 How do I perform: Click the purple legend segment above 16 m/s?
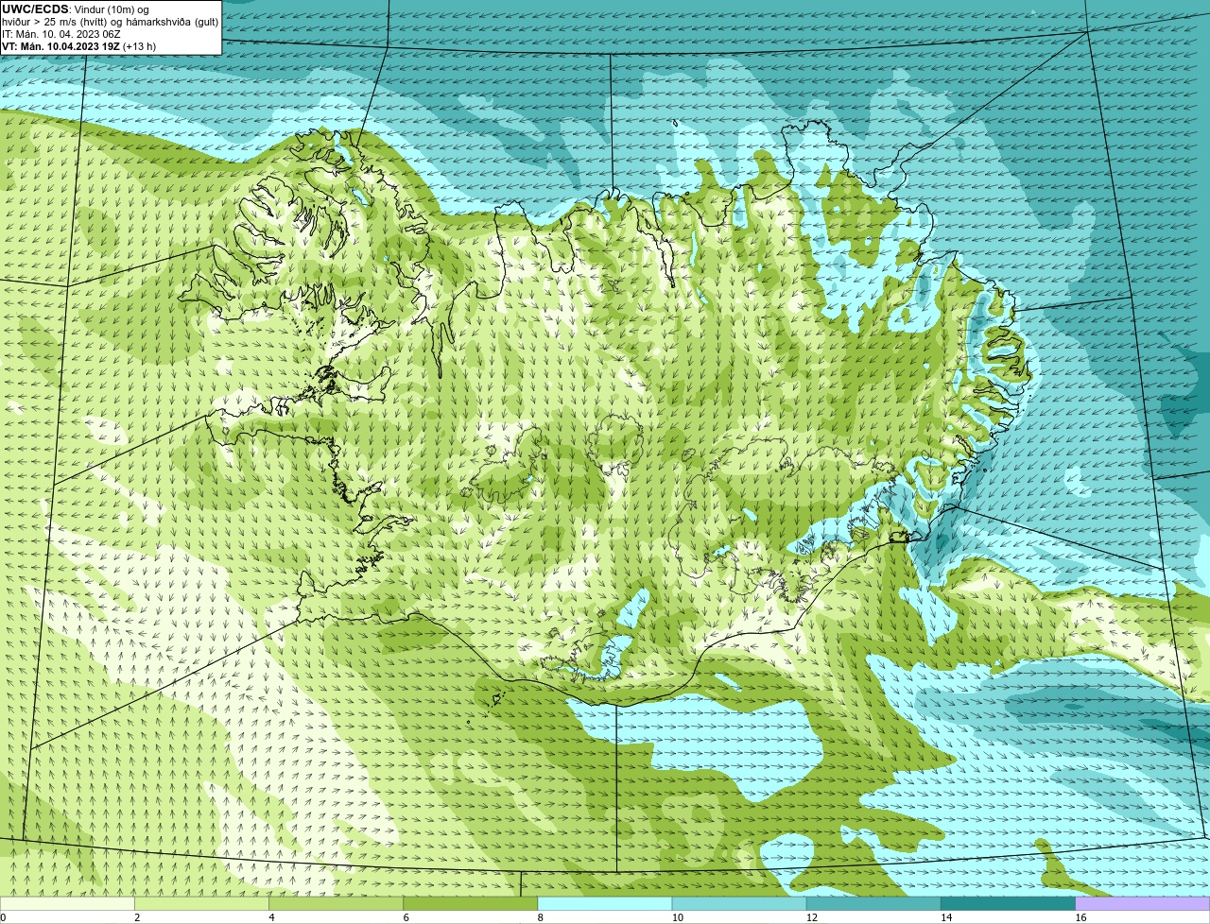click(x=1143, y=904)
